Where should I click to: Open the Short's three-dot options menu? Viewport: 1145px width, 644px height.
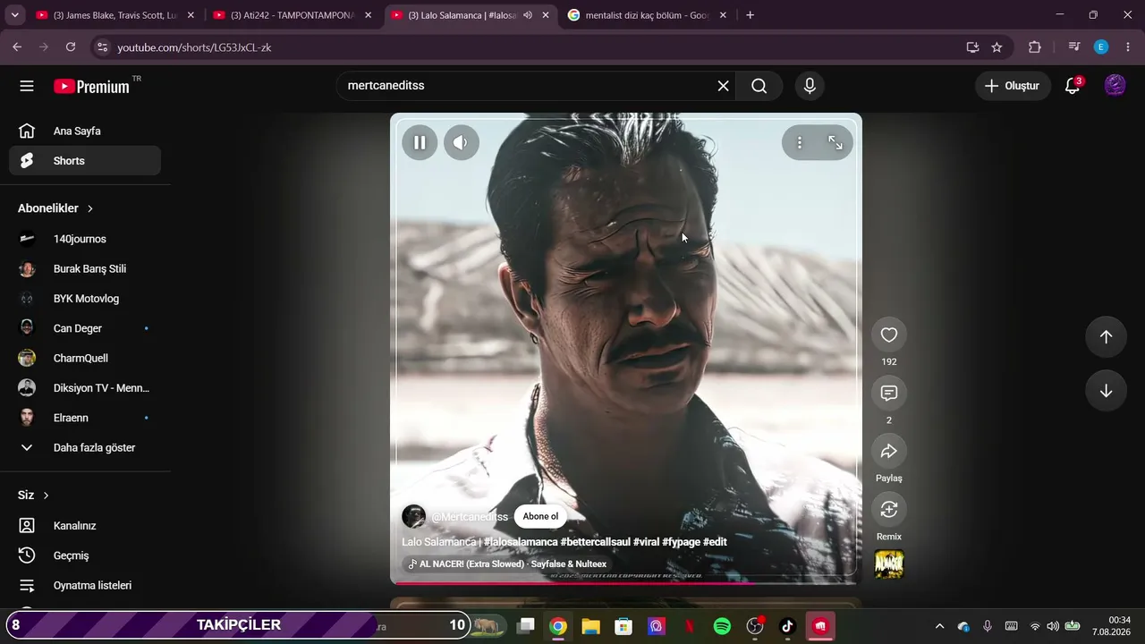(x=800, y=142)
